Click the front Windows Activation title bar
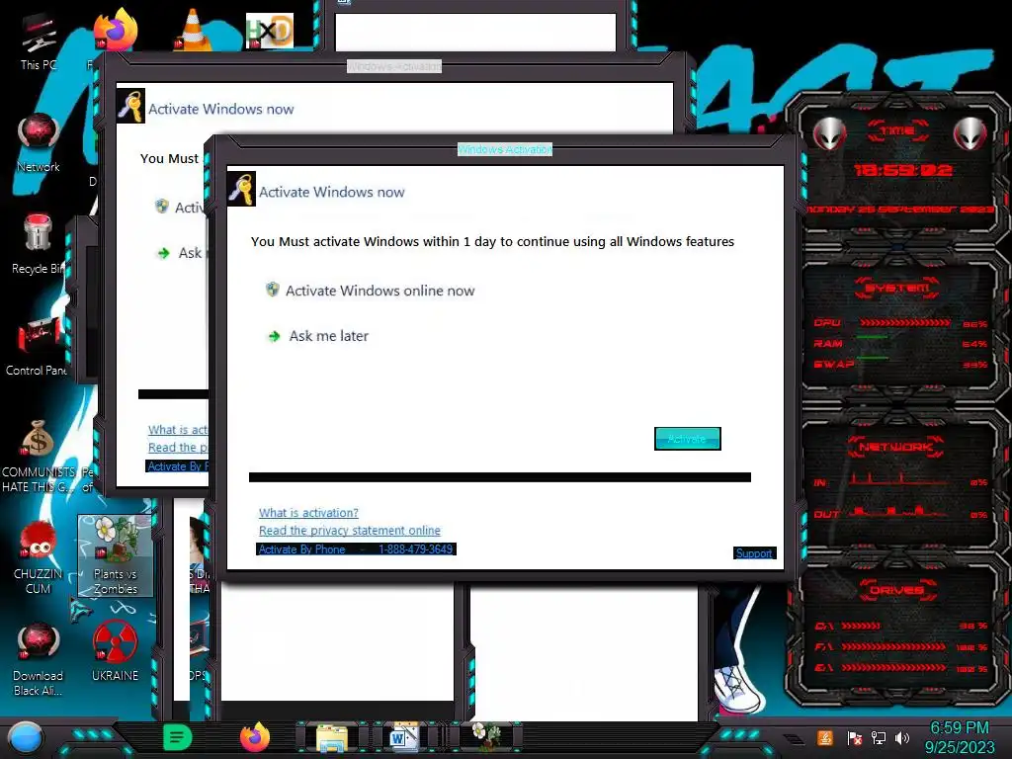1012x759 pixels. click(505, 149)
